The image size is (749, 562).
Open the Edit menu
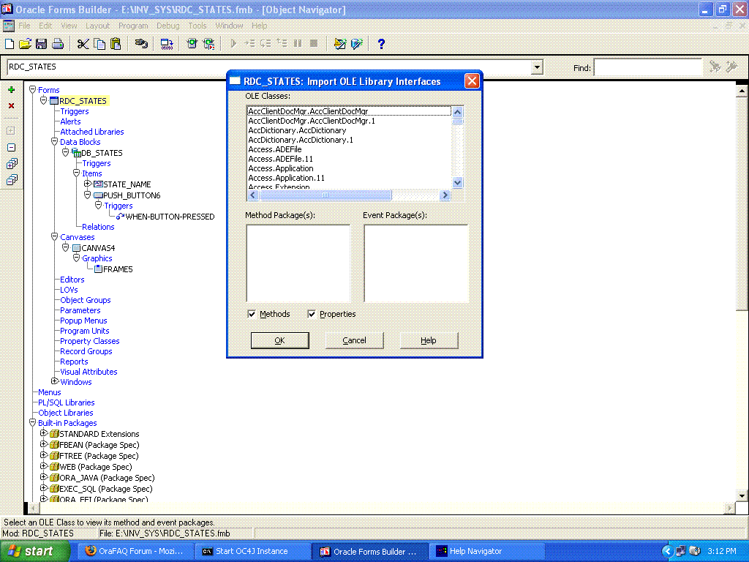pos(45,26)
